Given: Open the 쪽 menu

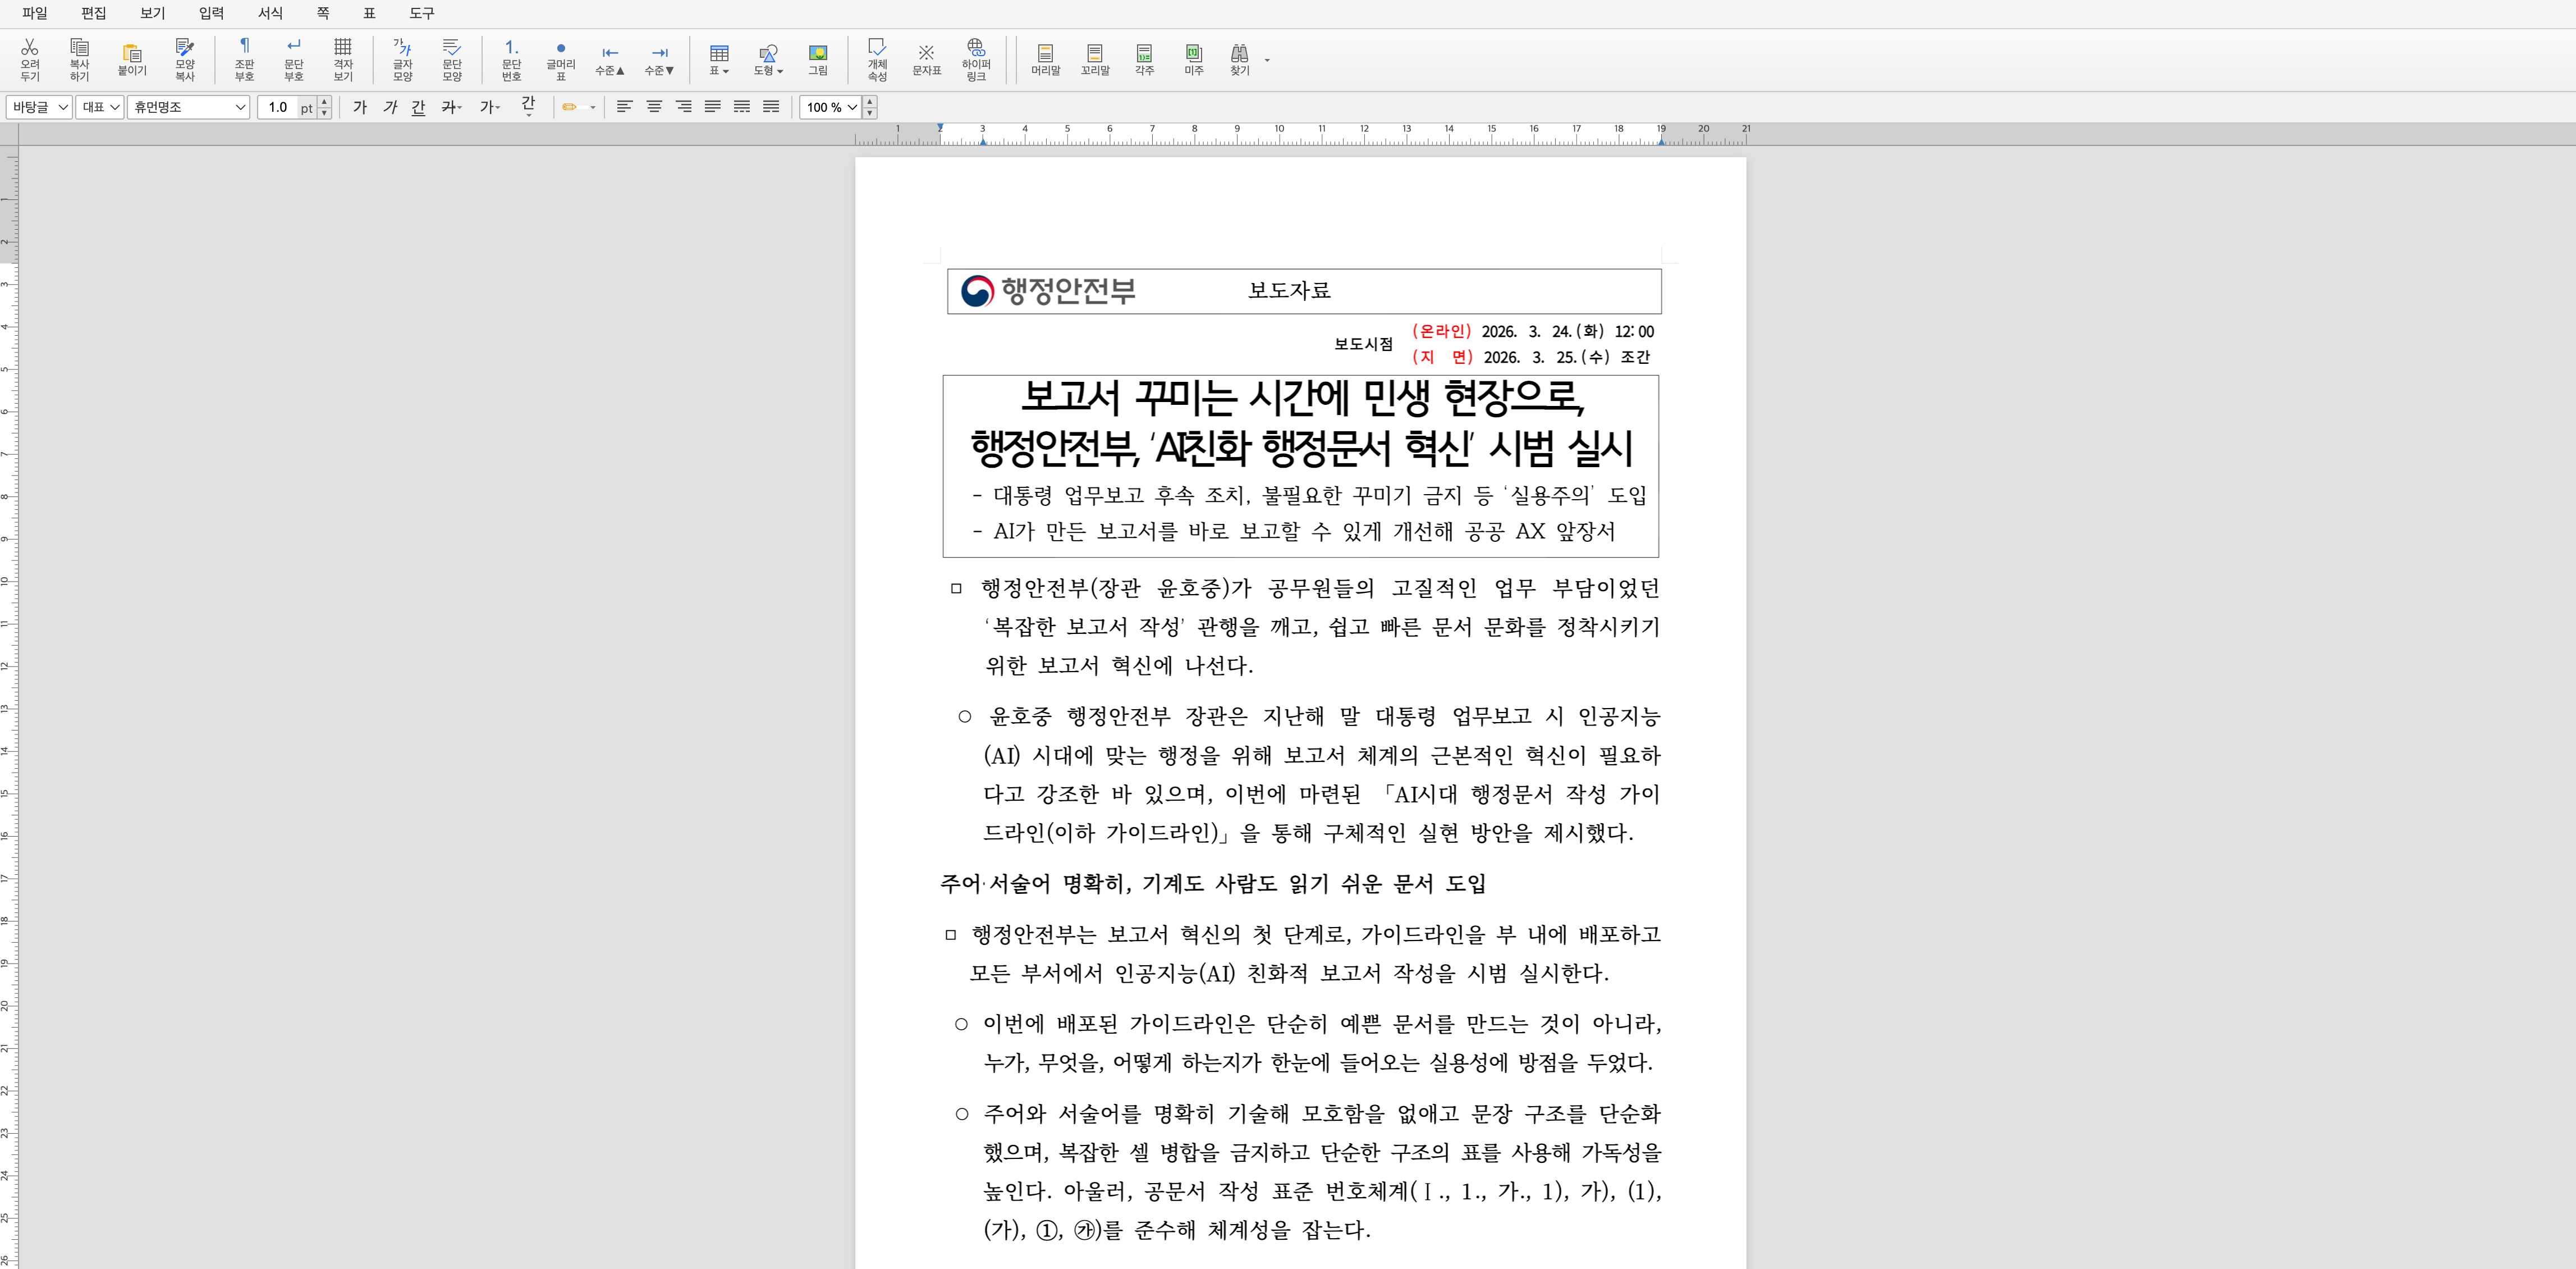Looking at the screenshot, I should pyautogui.click(x=323, y=13).
